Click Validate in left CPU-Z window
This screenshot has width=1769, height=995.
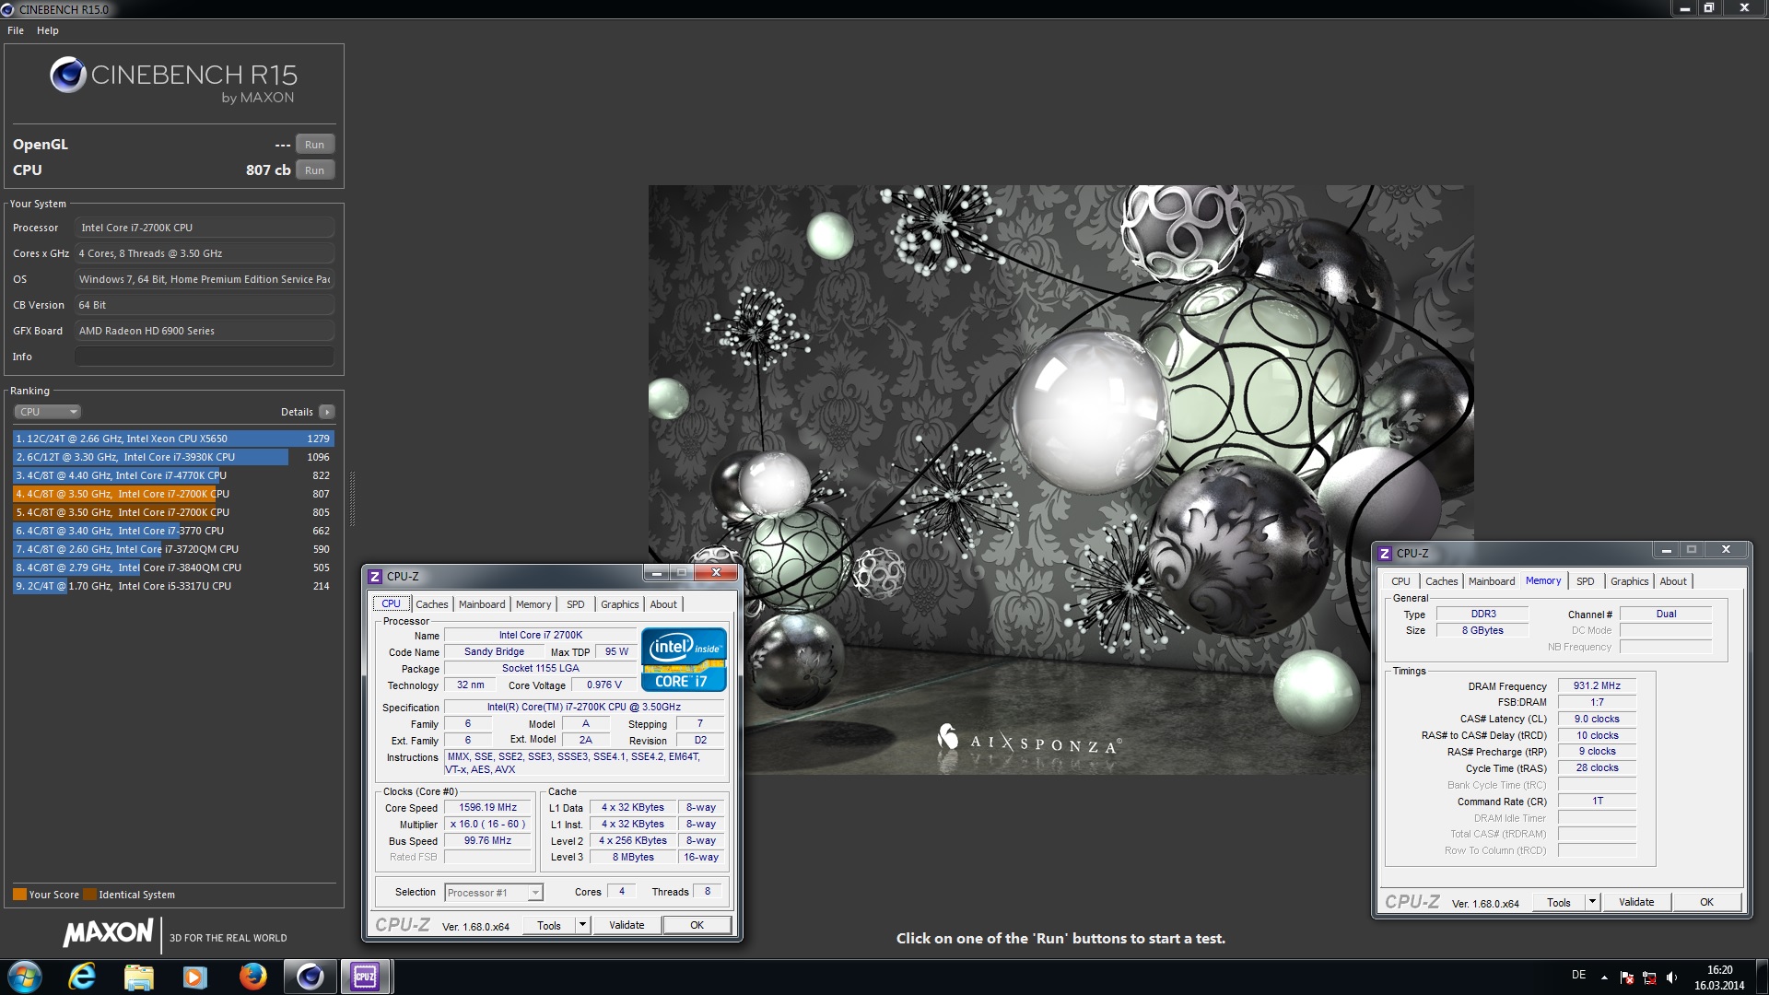point(627,925)
